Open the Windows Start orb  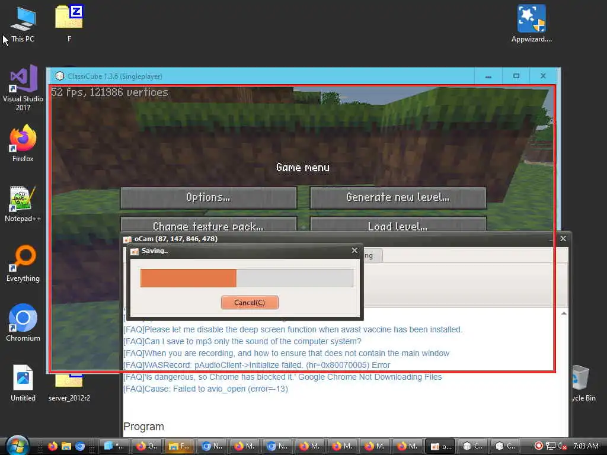17,446
